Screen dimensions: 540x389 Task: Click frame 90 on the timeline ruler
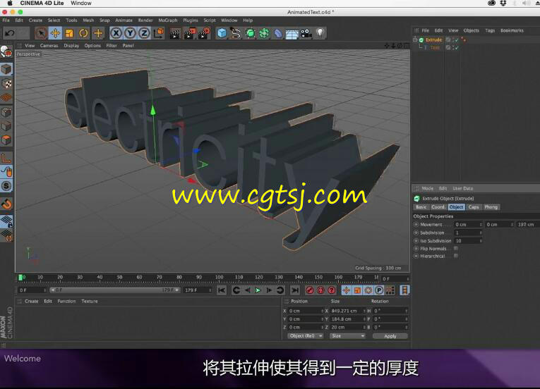(199, 277)
